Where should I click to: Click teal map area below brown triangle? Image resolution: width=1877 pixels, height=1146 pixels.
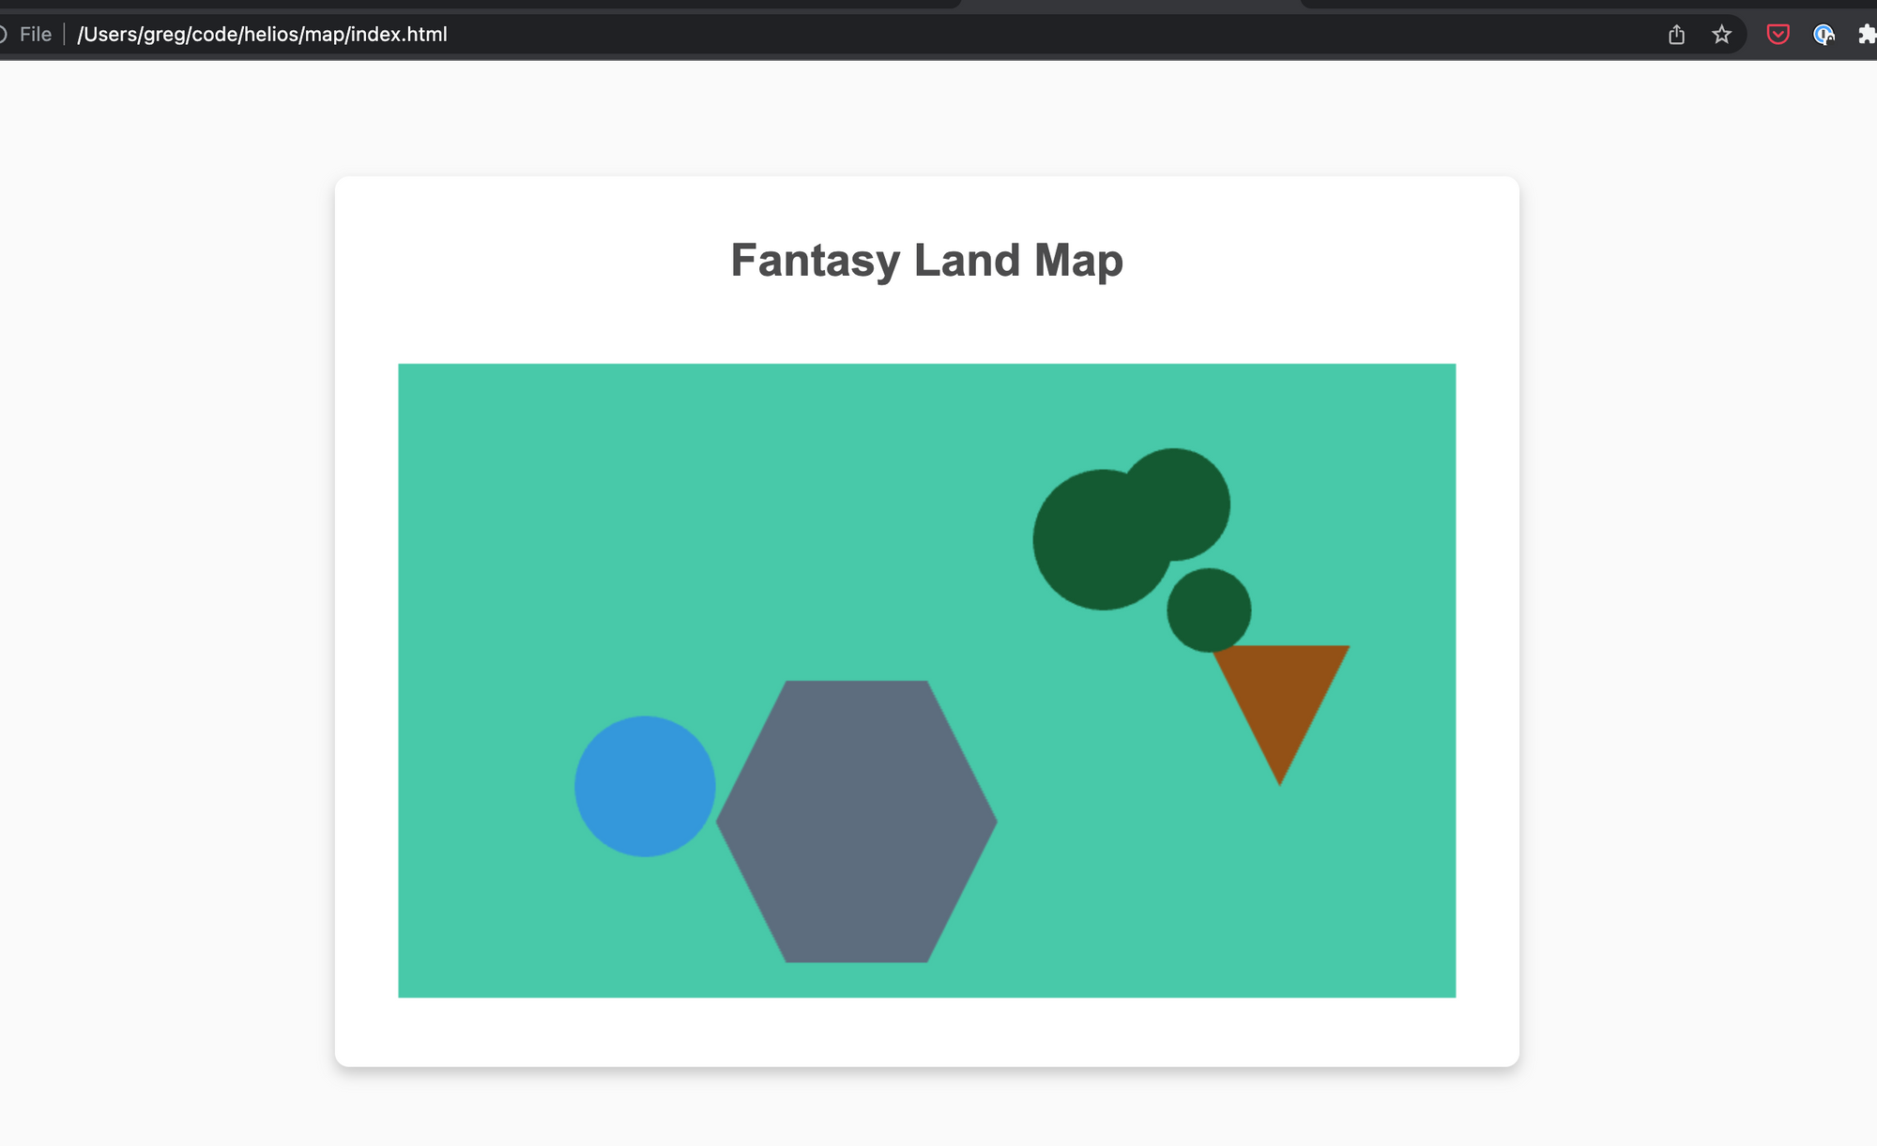[x=1280, y=891]
